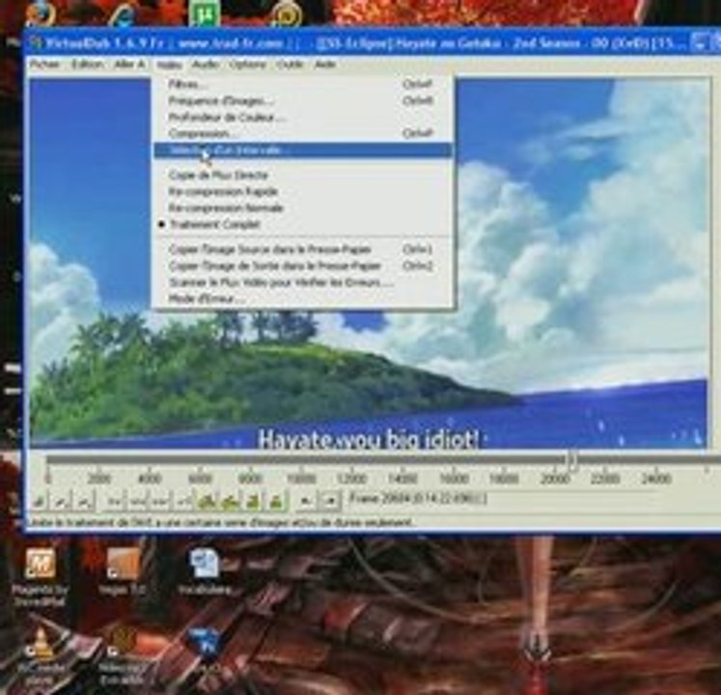Select Copie de Flux Directe mode
The height and width of the screenshot is (695, 721).
point(303,175)
